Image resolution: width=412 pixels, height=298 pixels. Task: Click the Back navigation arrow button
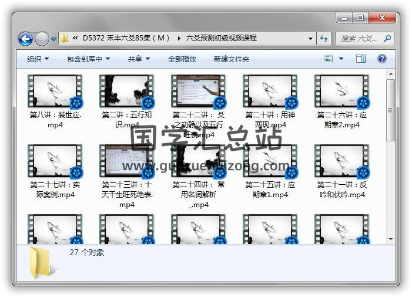coord(25,39)
